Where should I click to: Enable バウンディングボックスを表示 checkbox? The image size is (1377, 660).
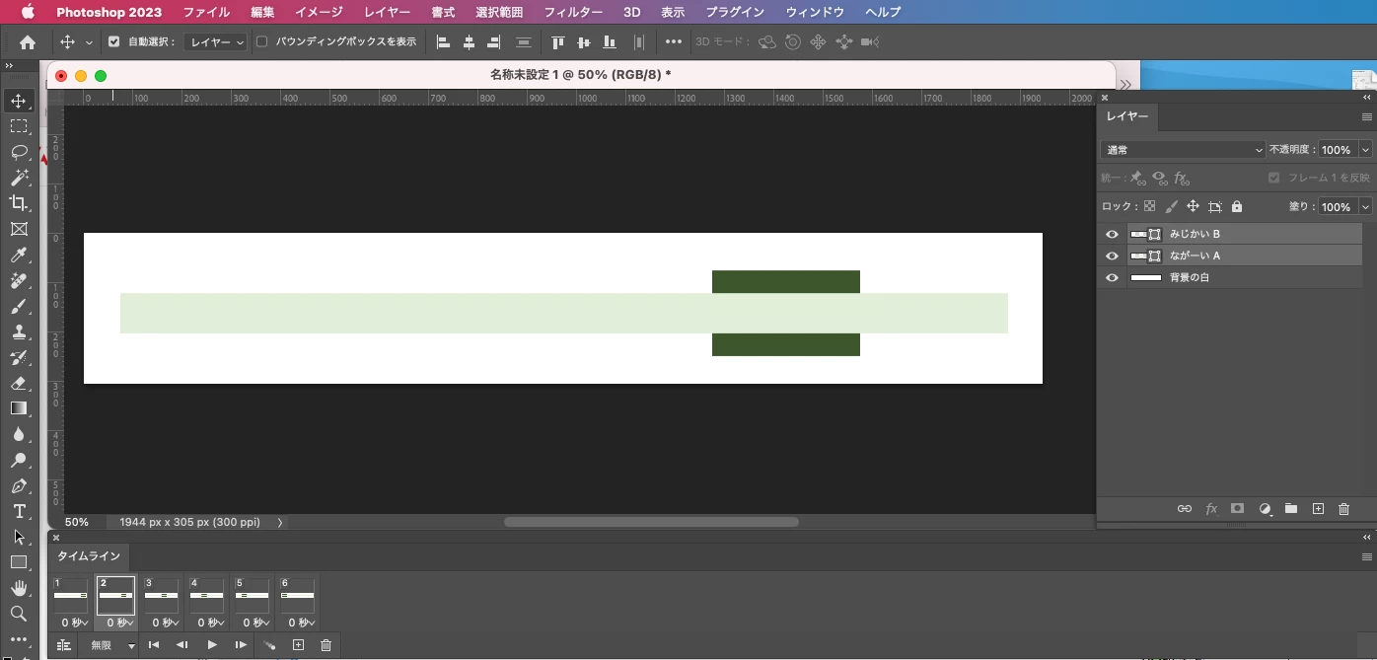(x=262, y=42)
